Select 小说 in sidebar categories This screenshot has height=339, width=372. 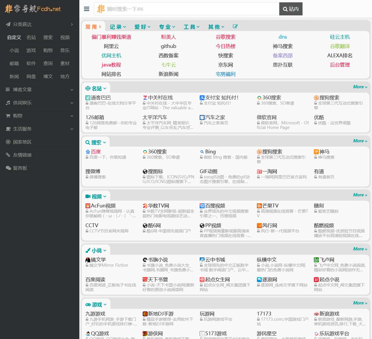coord(14,51)
